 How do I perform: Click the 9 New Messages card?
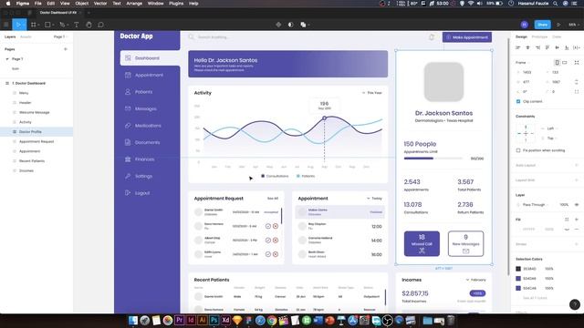pos(465,243)
